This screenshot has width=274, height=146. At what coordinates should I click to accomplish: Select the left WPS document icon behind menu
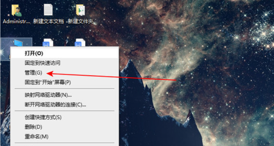point(48,43)
